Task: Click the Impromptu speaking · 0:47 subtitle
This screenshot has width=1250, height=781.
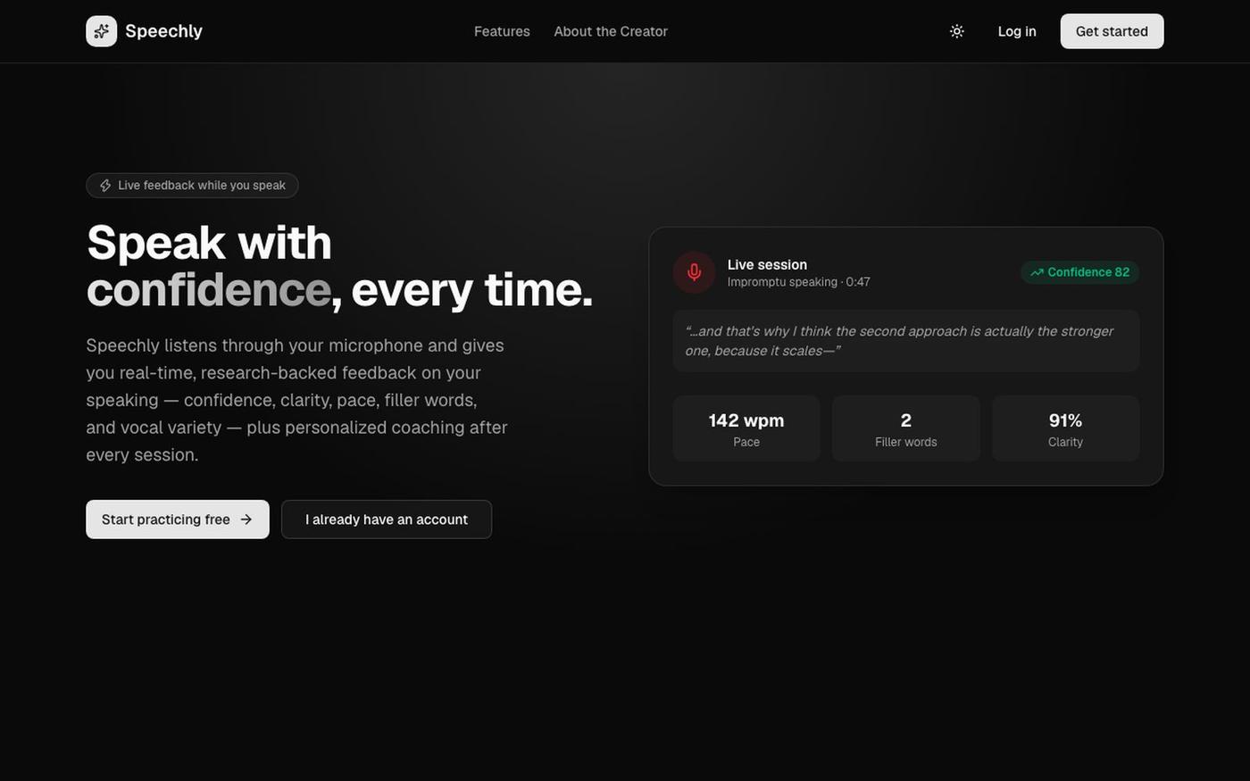Action: point(798,282)
